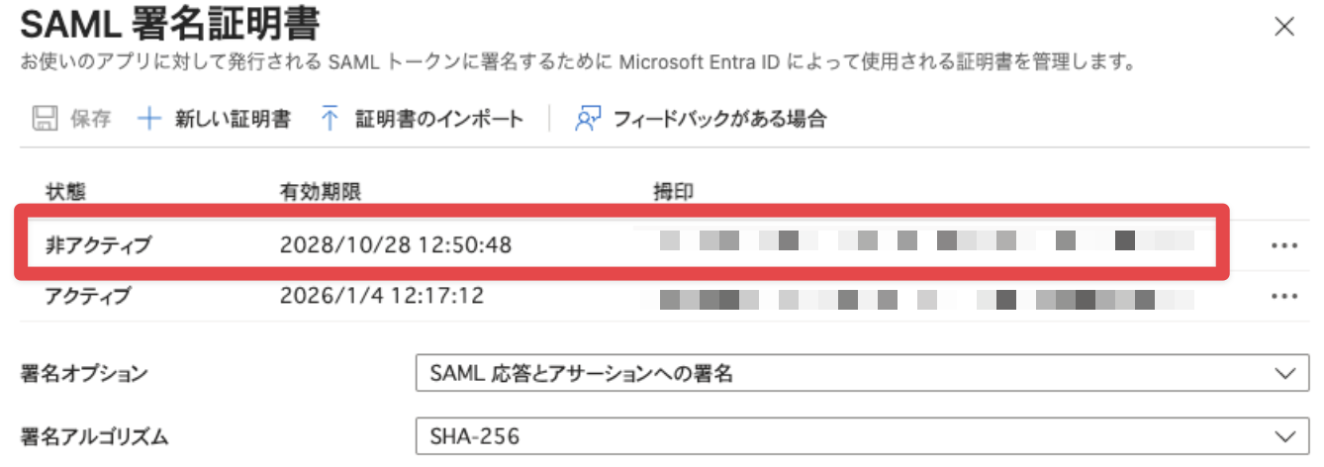
Task: Click the feedback person icon
Action: (588, 120)
